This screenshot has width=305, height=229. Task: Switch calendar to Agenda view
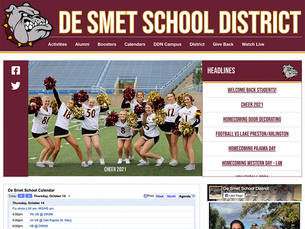pyautogui.click(x=185, y=196)
